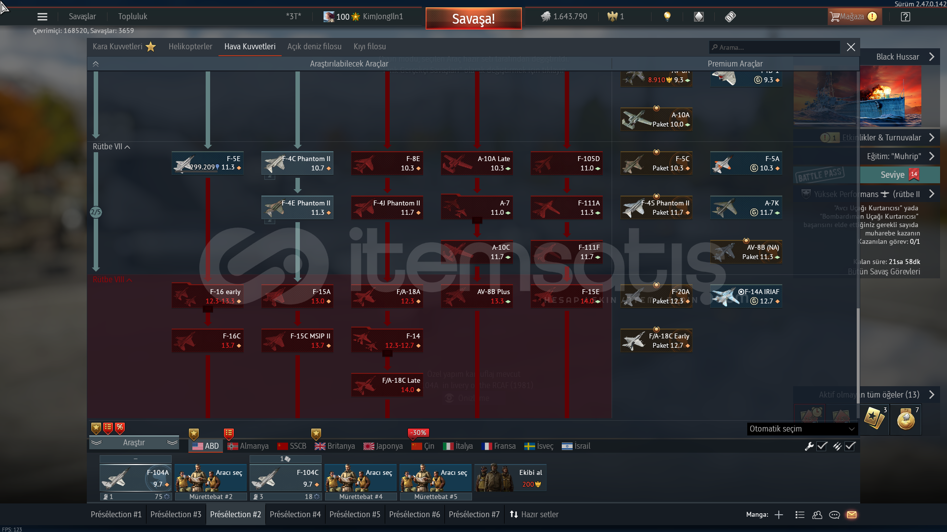Open the Otomatik seçim dropdown
The height and width of the screenshot is (532, 947).
point(802,429)
